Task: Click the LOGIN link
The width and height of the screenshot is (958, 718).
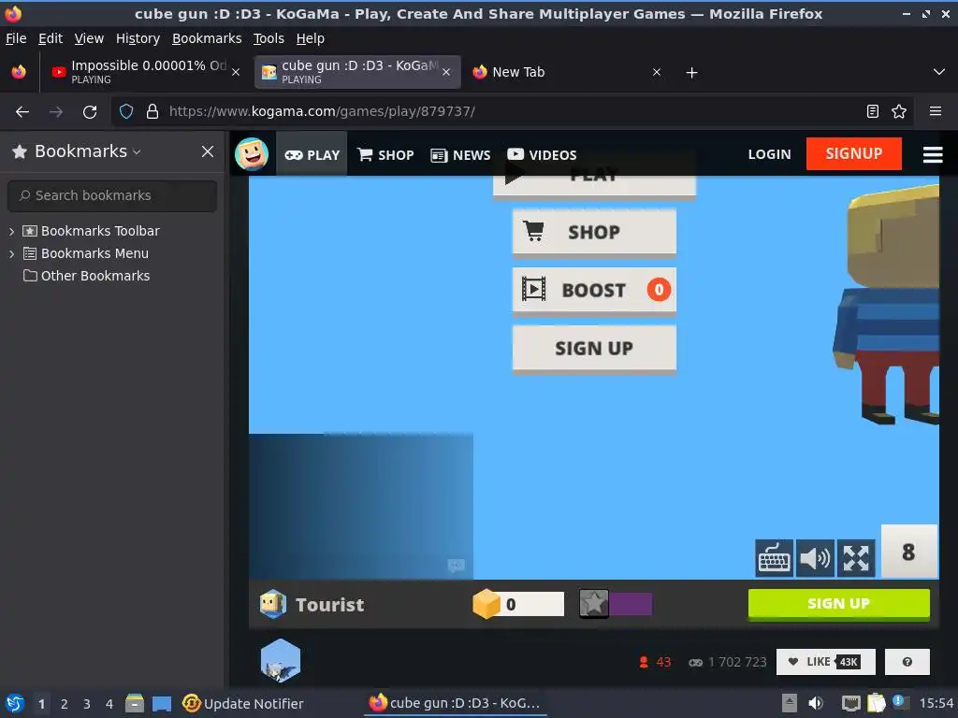Action: coord(769,154)
